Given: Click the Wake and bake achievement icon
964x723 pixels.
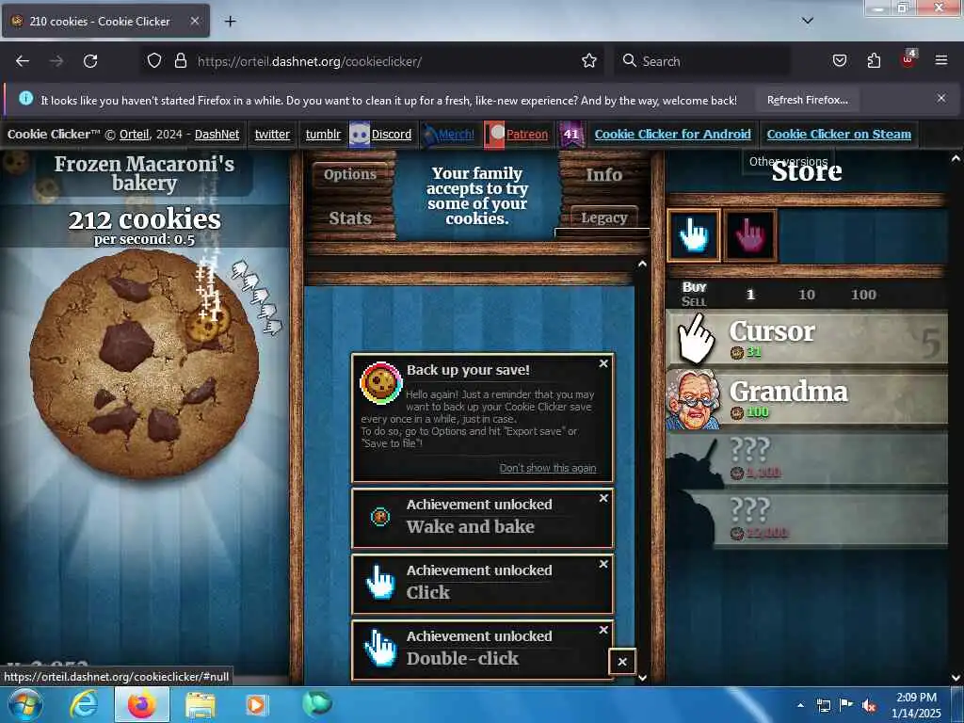Looking at the screenshot, I should [380, 517].
